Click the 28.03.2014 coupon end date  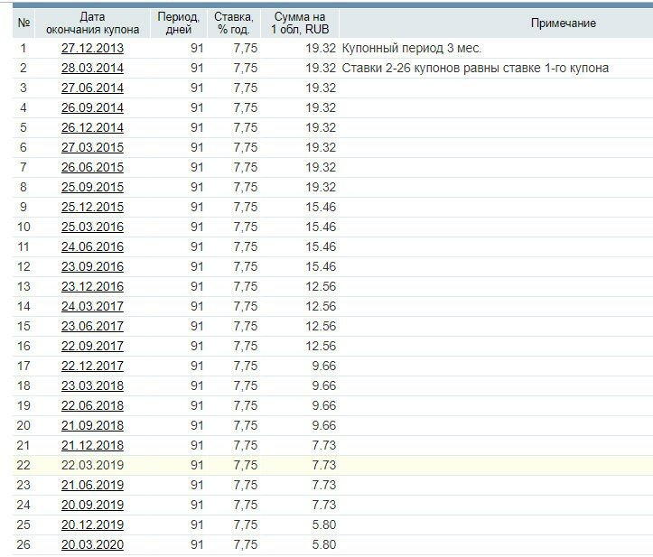pos(92,68)
